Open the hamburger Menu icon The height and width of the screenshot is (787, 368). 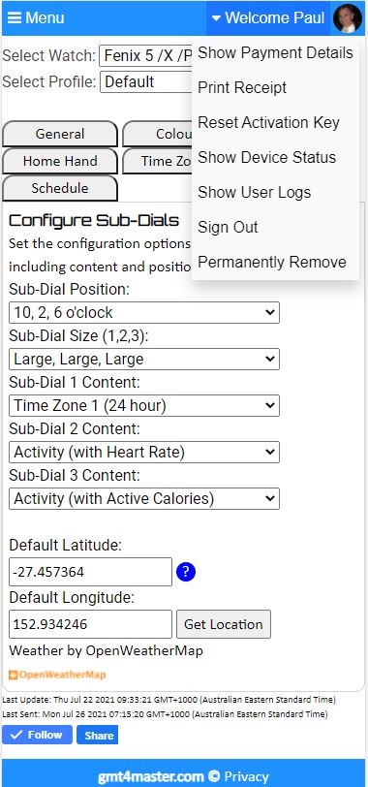tap(15, 18)
